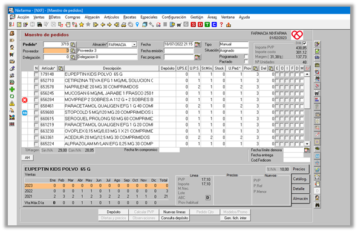
Task: Open the Recetas menu
Action: 129,17
